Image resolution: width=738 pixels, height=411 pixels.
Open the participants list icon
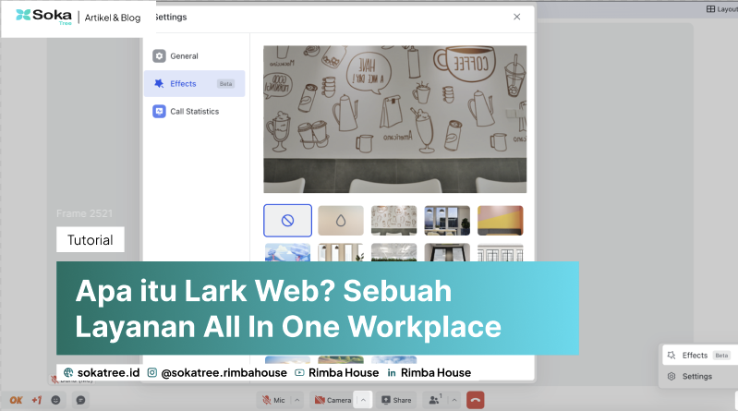(x=434, y=400)
